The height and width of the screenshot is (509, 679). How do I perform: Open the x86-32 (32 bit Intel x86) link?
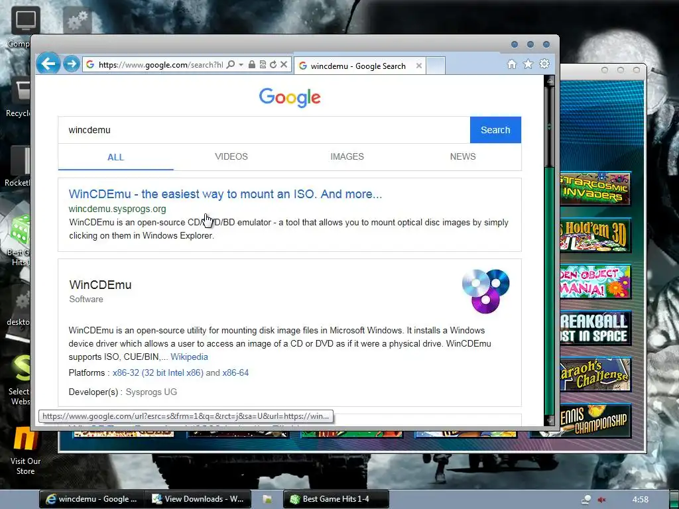coord(158,372)
